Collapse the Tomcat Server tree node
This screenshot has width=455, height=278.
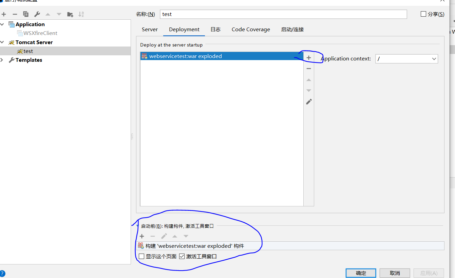[x=2, y=42]
